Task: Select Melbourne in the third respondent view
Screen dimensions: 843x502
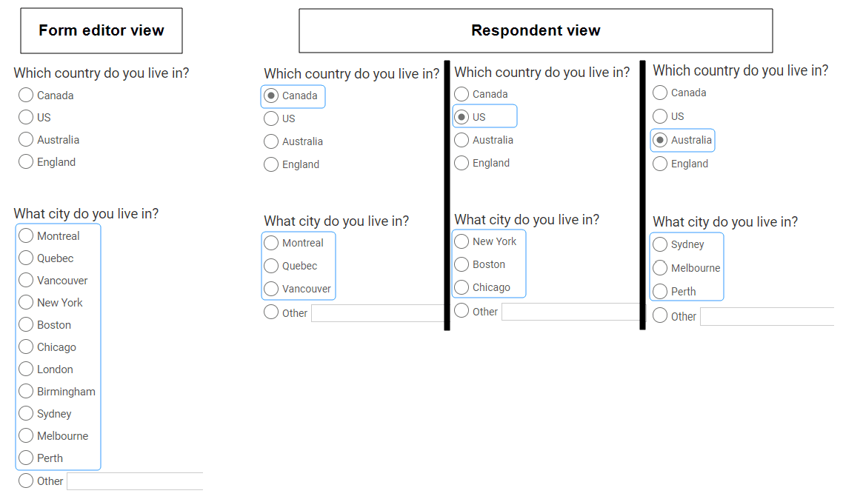Action: pyautogui.click(x=660, y=267)
